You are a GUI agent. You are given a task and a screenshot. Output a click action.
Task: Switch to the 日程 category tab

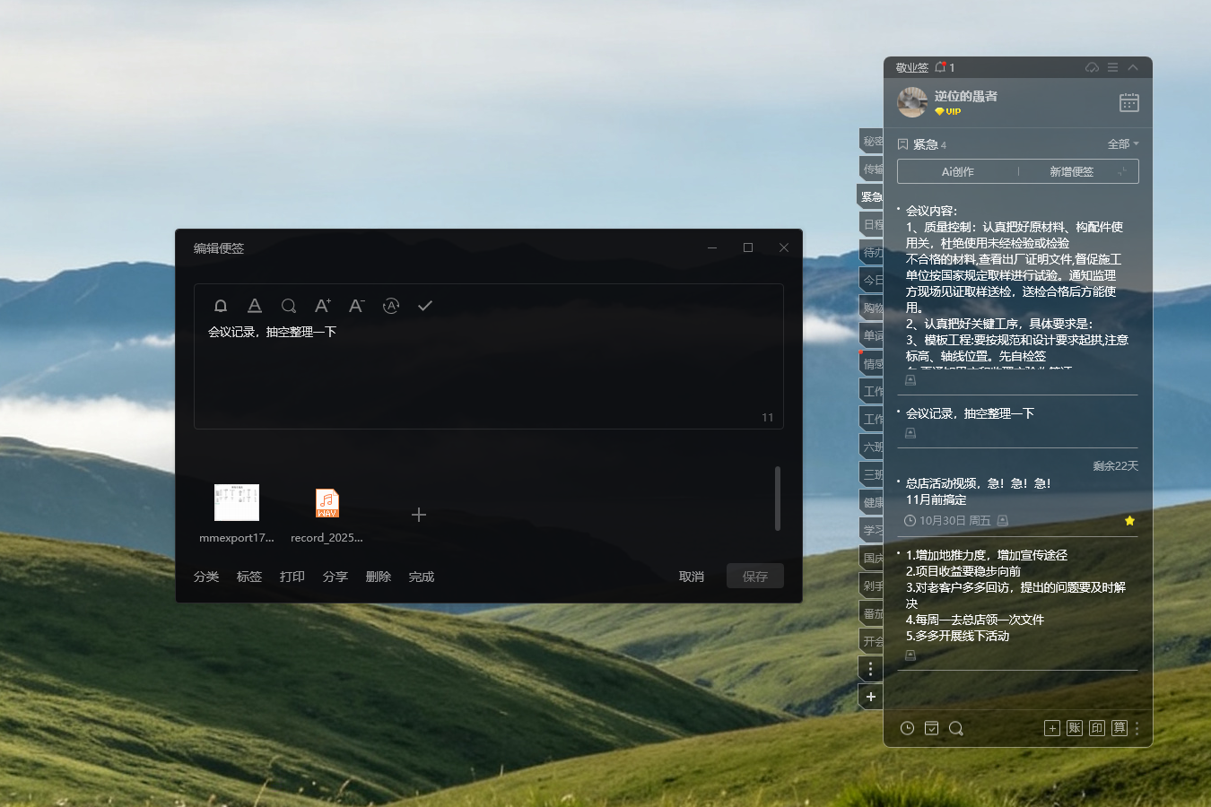click(x=871, y=224)
